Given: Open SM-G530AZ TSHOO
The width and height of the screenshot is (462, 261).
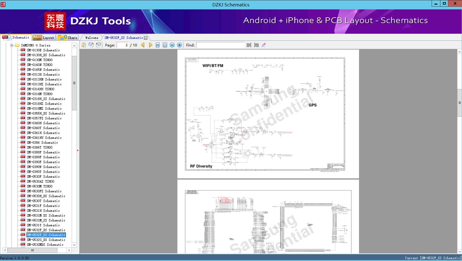Looking at the screenshot, I should pos(40,181).
